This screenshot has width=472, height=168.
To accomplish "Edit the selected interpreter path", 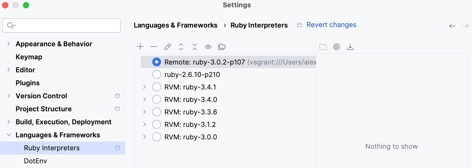I will [x=167, y=47].
